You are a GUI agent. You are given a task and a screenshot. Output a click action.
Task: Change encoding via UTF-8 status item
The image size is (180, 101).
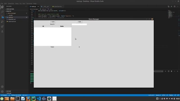[164, 95]
